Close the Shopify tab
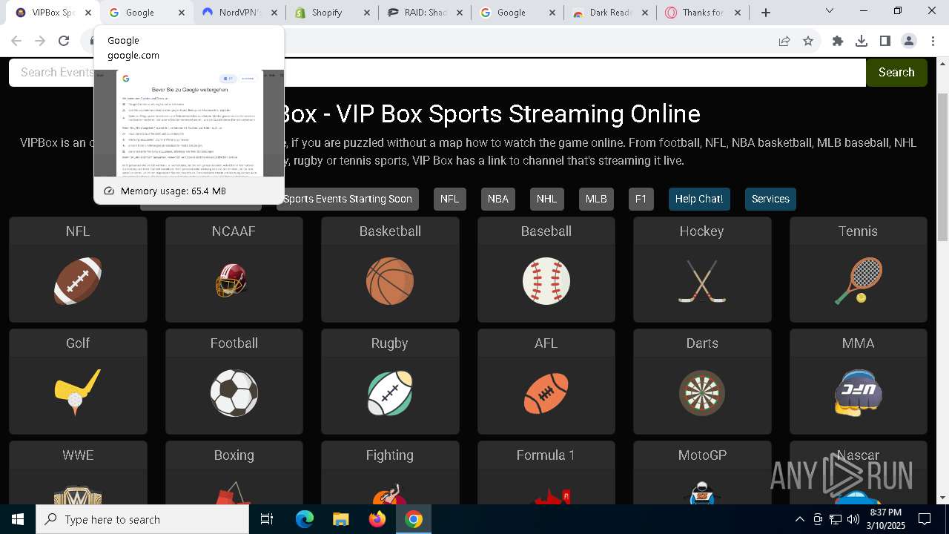The width and height of the screenshot is (949, 534). [x=366, y=13]
